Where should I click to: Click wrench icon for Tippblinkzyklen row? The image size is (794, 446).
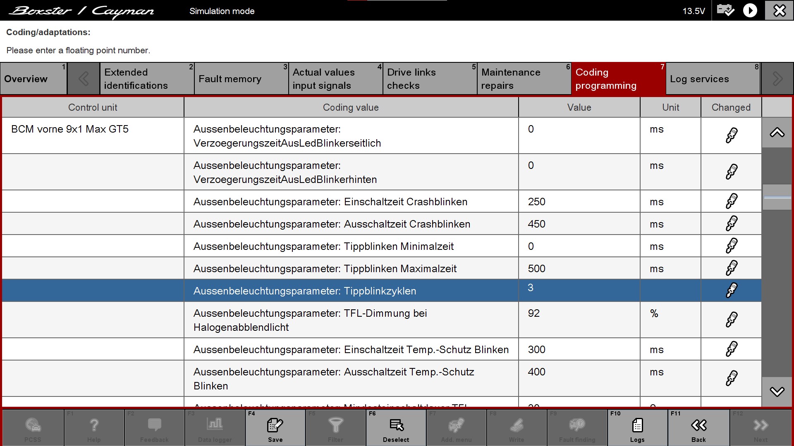731,290
